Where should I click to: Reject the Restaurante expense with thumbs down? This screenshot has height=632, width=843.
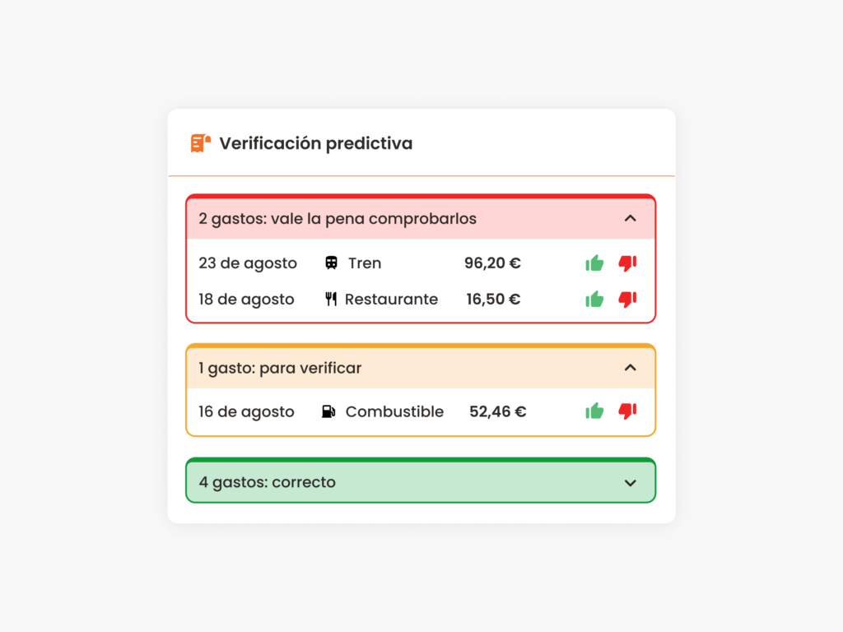point(627,299)
